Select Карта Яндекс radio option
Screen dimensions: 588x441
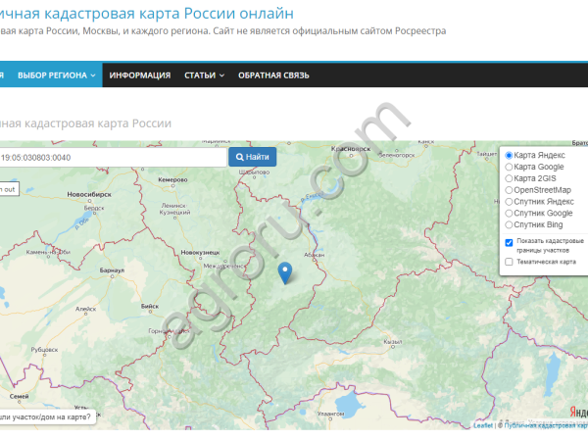(x=509, y=156)
